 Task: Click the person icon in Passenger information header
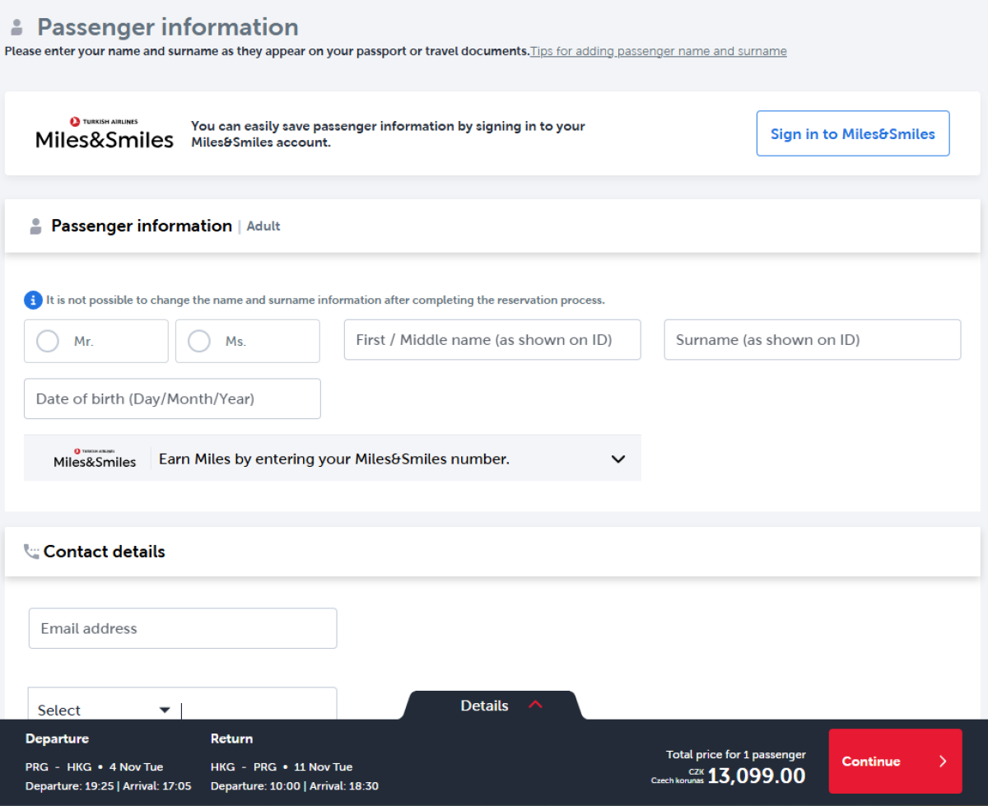coord(35,226)
